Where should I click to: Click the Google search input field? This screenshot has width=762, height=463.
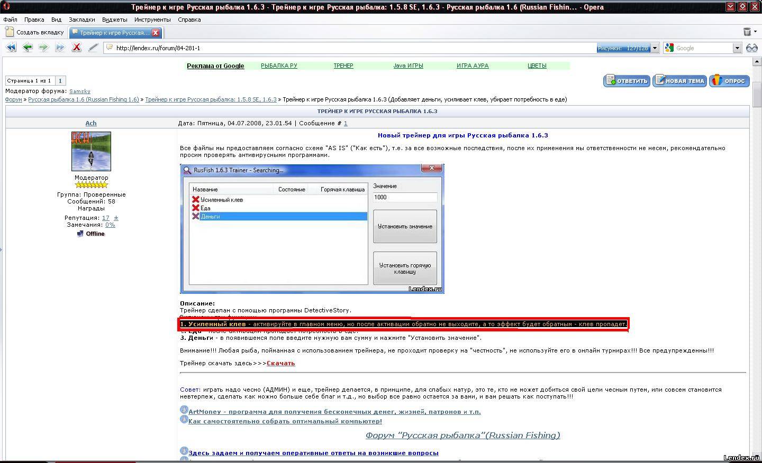coord(703,48)
